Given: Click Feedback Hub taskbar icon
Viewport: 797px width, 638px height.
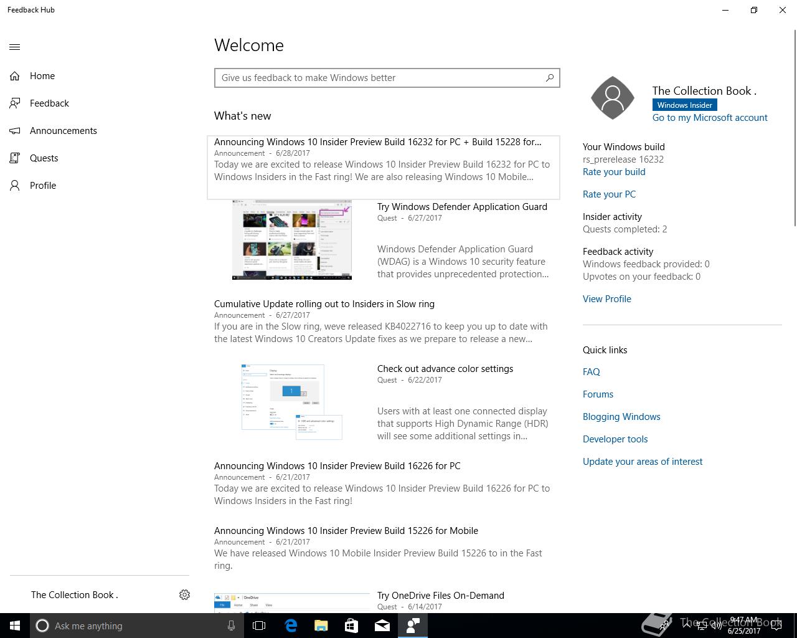Looking at the screenshot, I should (x=413, y=626).
